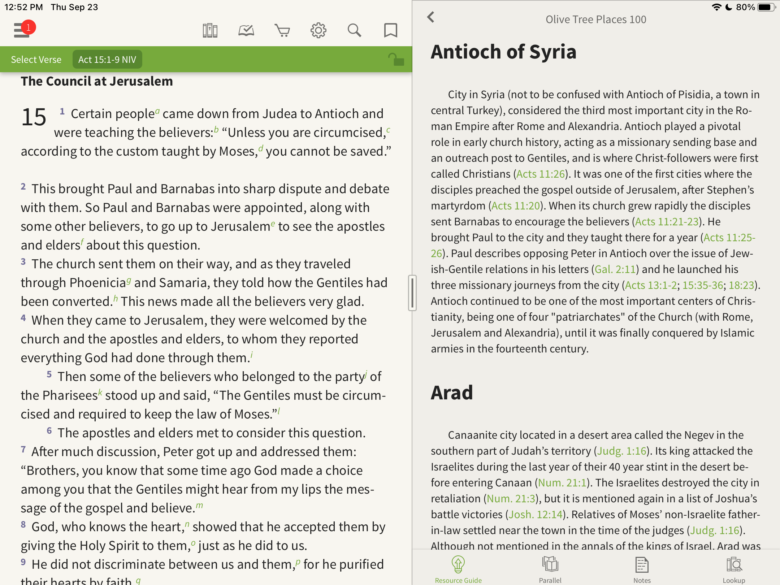Screen dimensions: 780x585
Task: Open the 18:23 reference link
Action: pyautogui.click(x=741, y=285)
